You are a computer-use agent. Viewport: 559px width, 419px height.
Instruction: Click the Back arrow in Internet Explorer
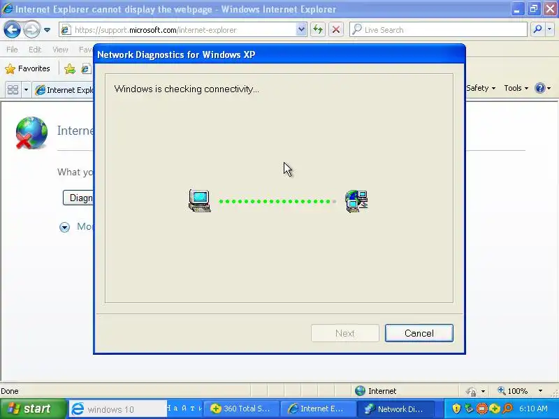(12, 29)
